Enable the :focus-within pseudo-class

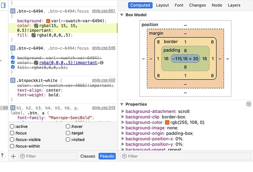(12, 146)
